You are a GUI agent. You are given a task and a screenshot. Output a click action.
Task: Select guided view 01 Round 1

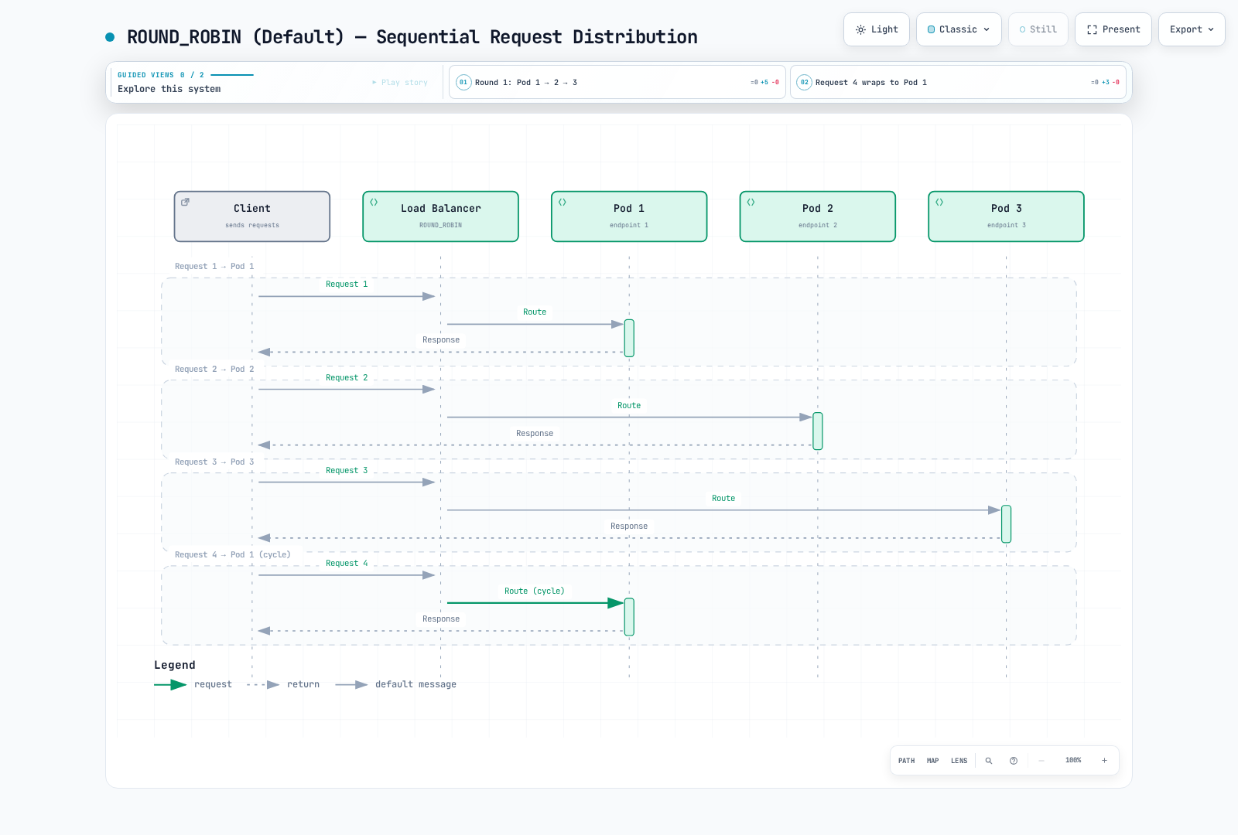[617, 82]
